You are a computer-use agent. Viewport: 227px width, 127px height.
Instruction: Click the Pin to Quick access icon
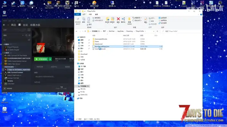click(x=78, y=19)
